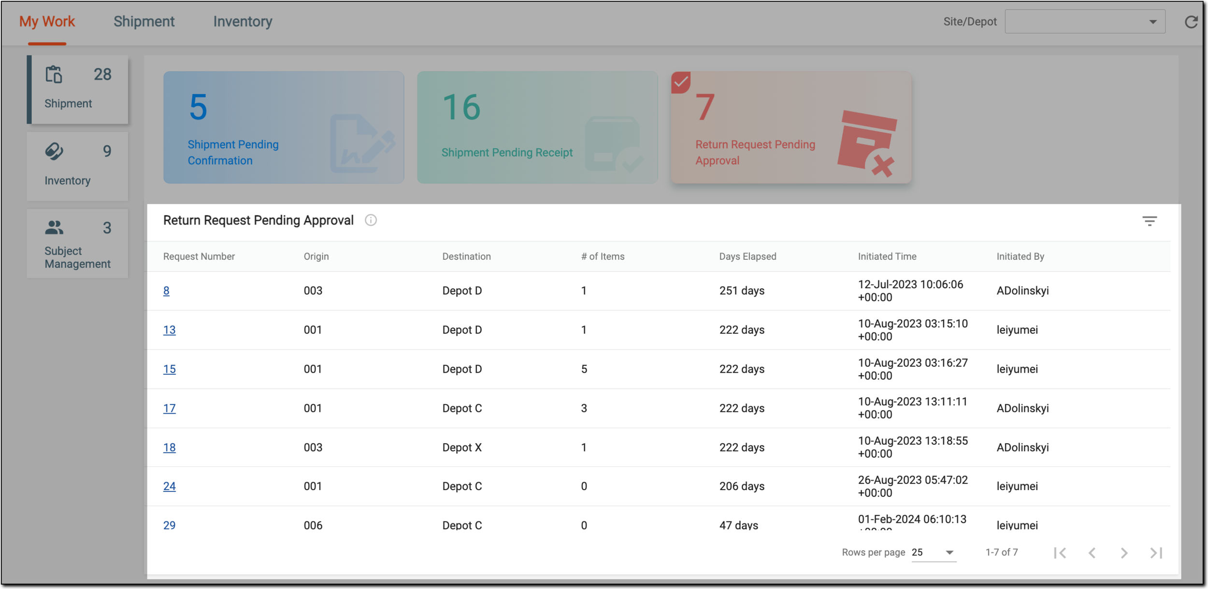Open return request number 24
The image size is (1208, 589).
coord(169,487)
